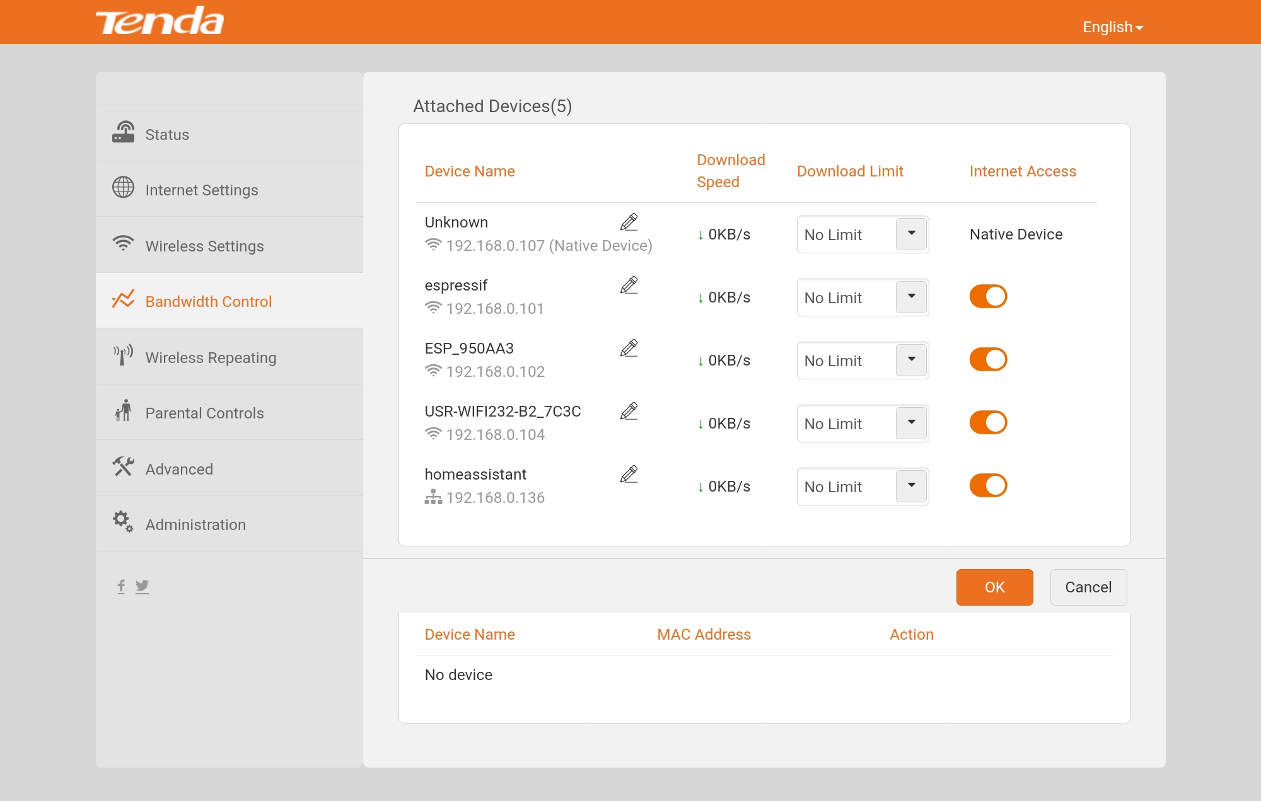Screen dimensions: 1261x801
Task: Click the Tenda logo
Action: 160,21
